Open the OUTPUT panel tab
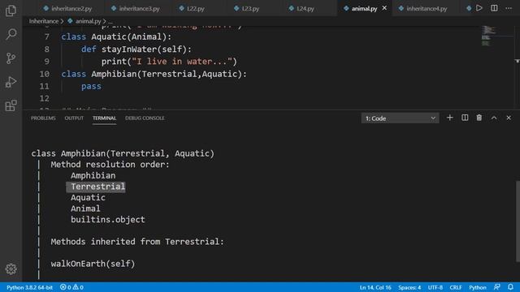 coord(74,118)
